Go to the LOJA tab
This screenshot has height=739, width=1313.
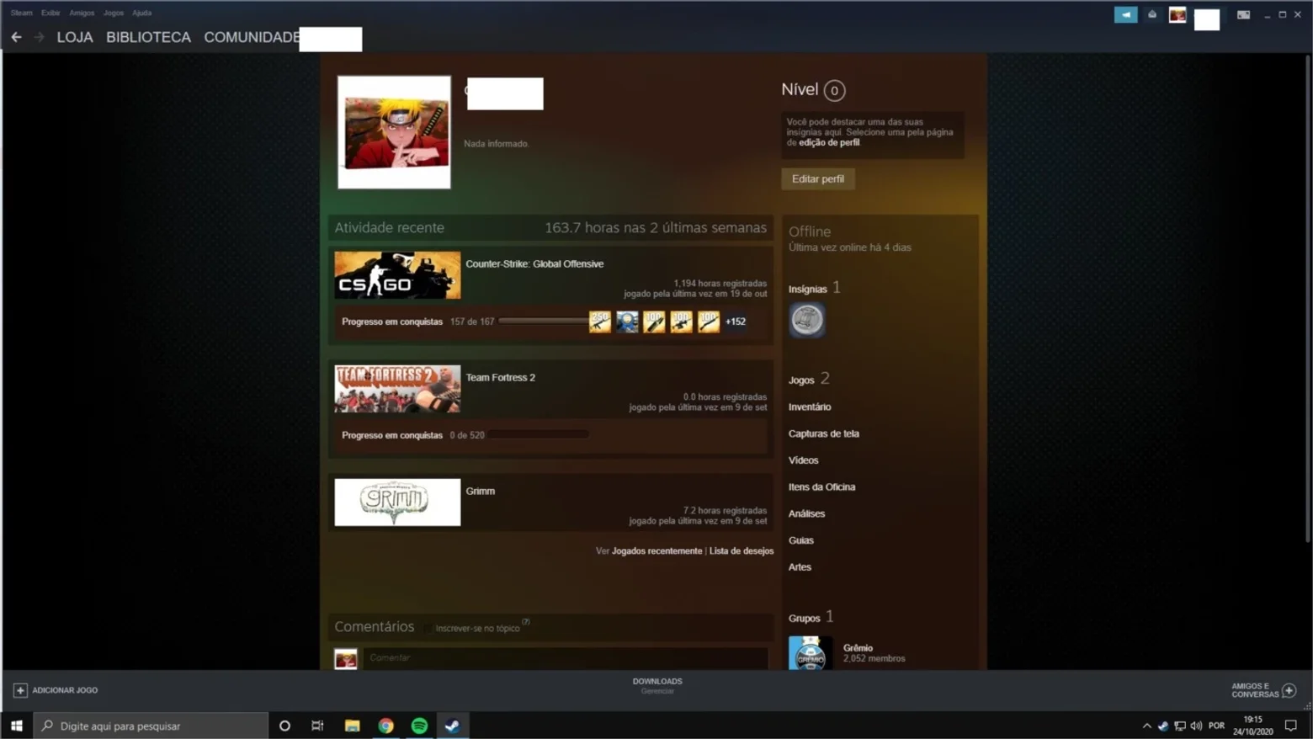[x=75, y=37]
